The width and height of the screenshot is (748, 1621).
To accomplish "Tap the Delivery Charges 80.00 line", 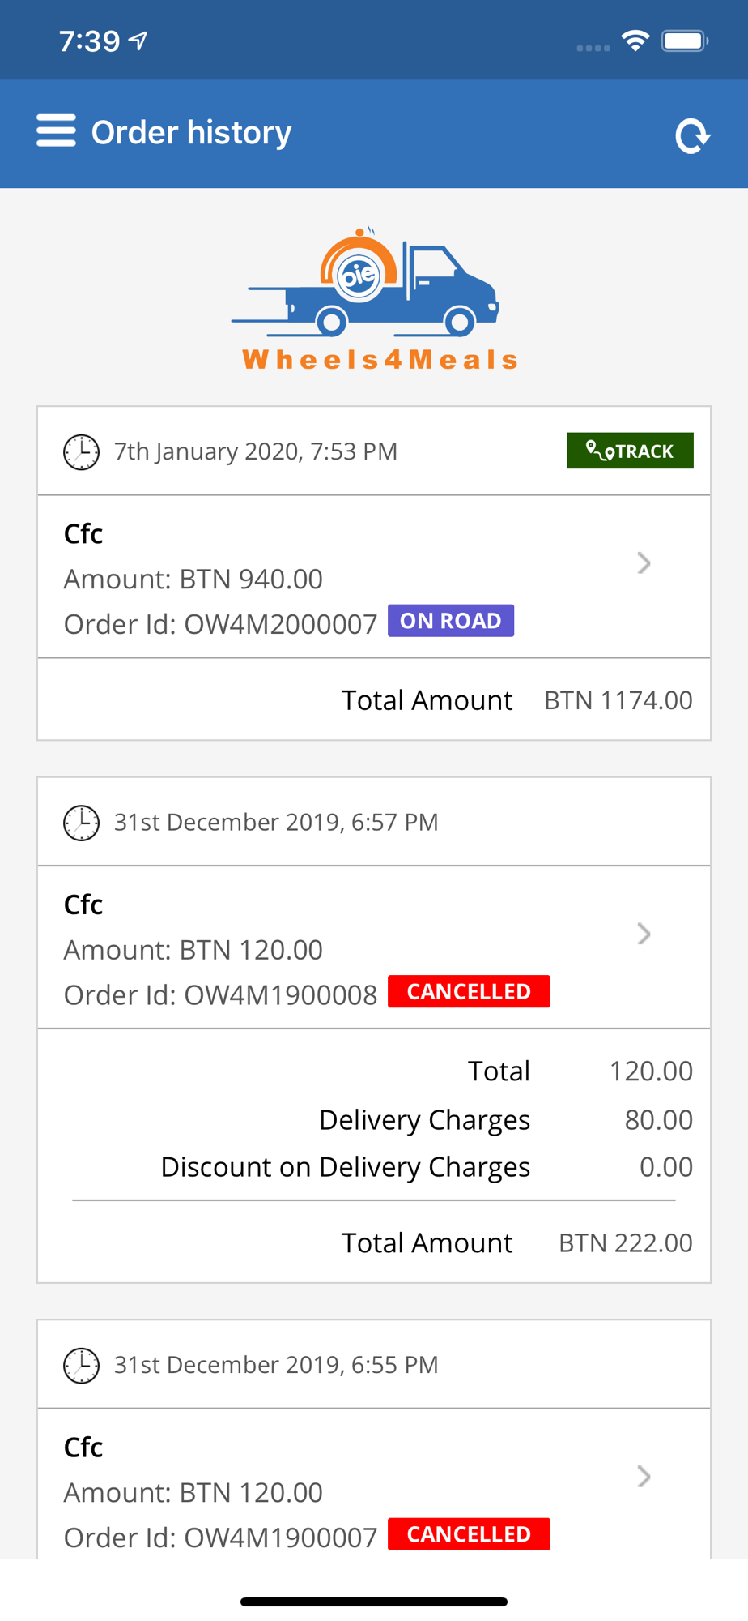I will coord(506,1119).
